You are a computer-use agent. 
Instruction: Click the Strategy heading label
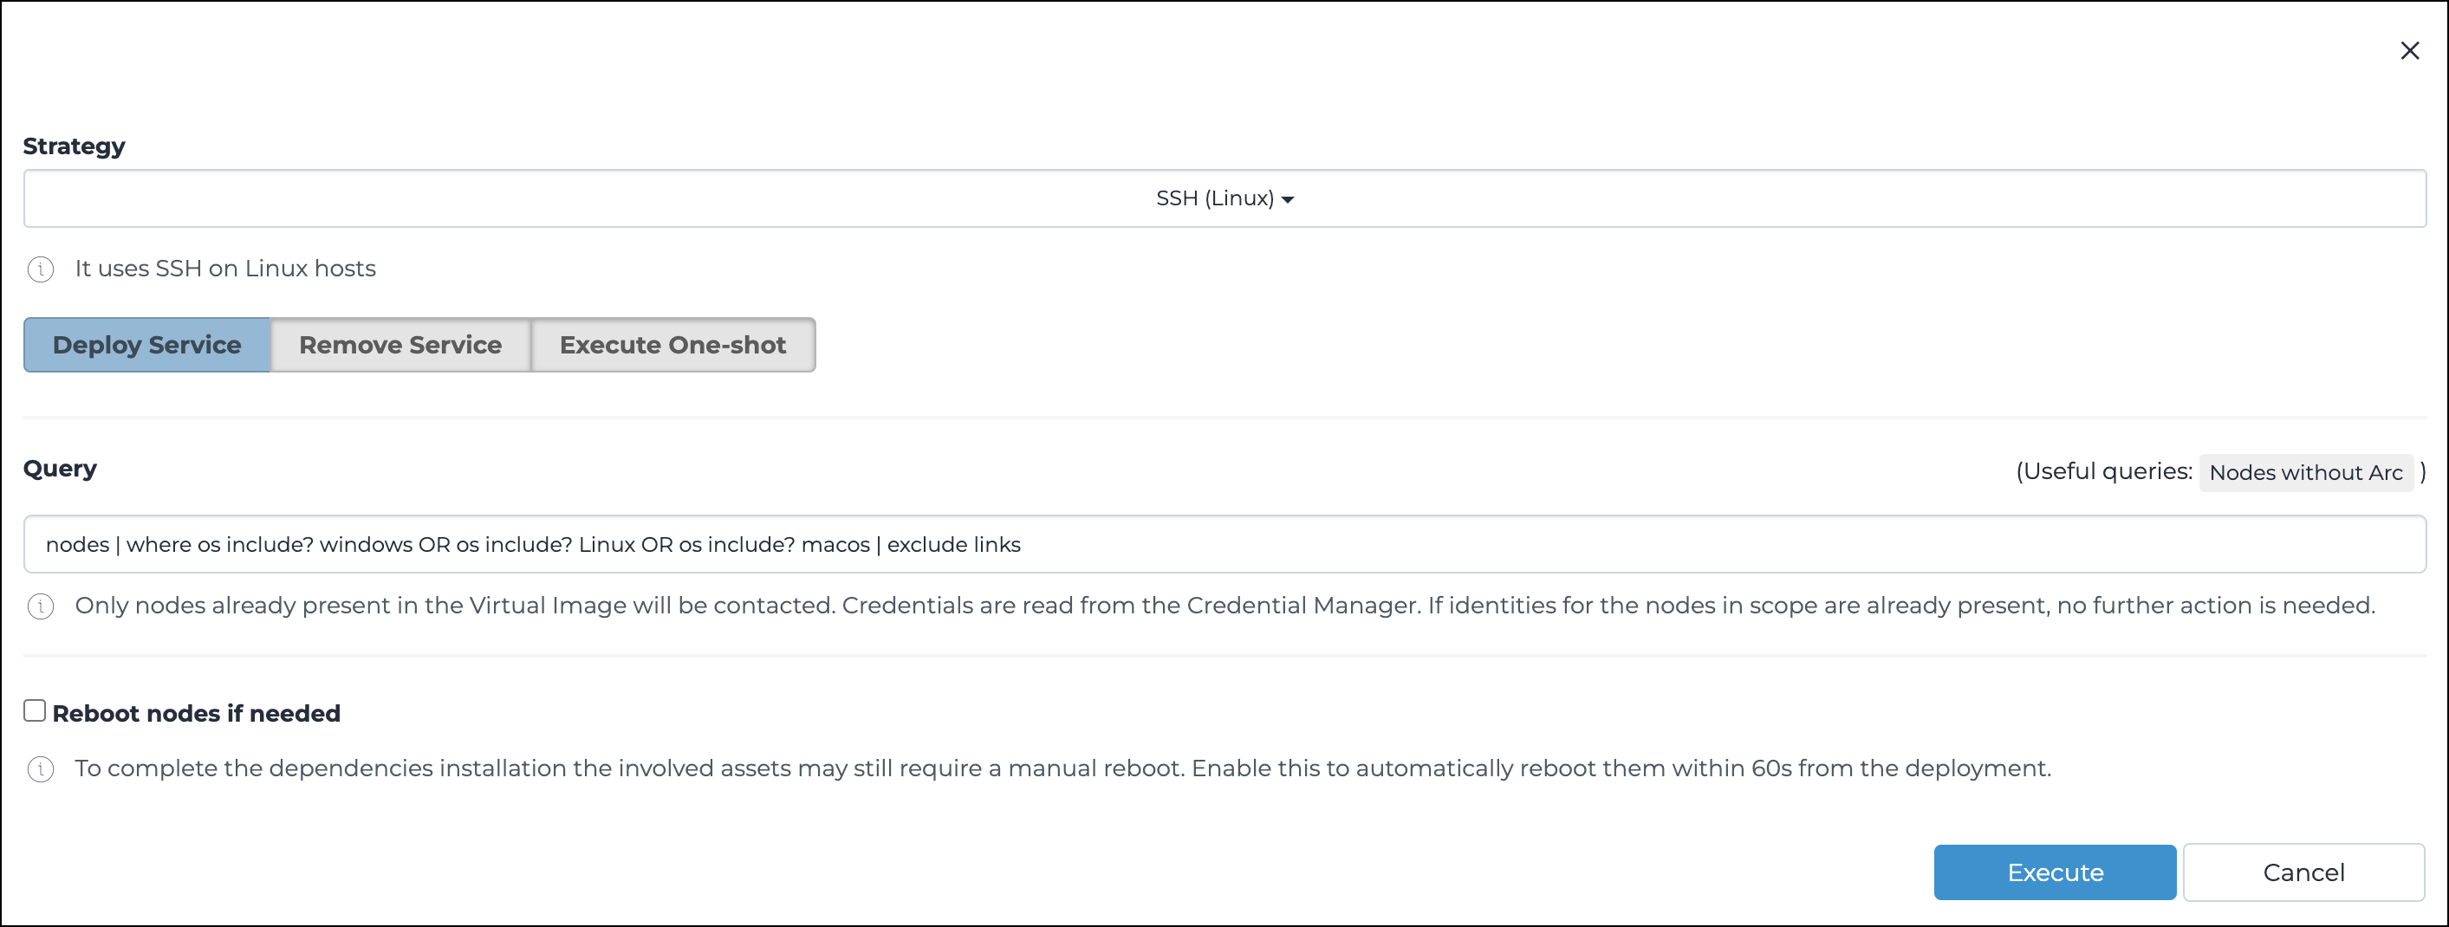coord(75,146)
